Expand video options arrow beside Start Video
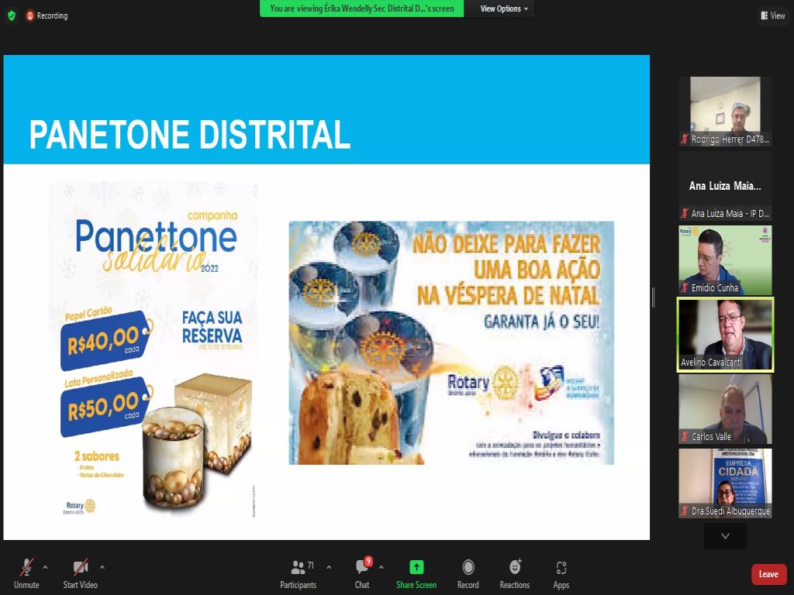This screenshot has height=595, width=794. point(102,566)
